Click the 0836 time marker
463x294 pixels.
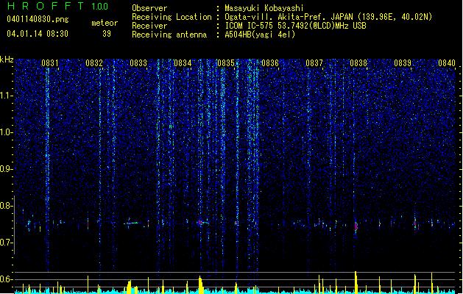tap(270, 63)
